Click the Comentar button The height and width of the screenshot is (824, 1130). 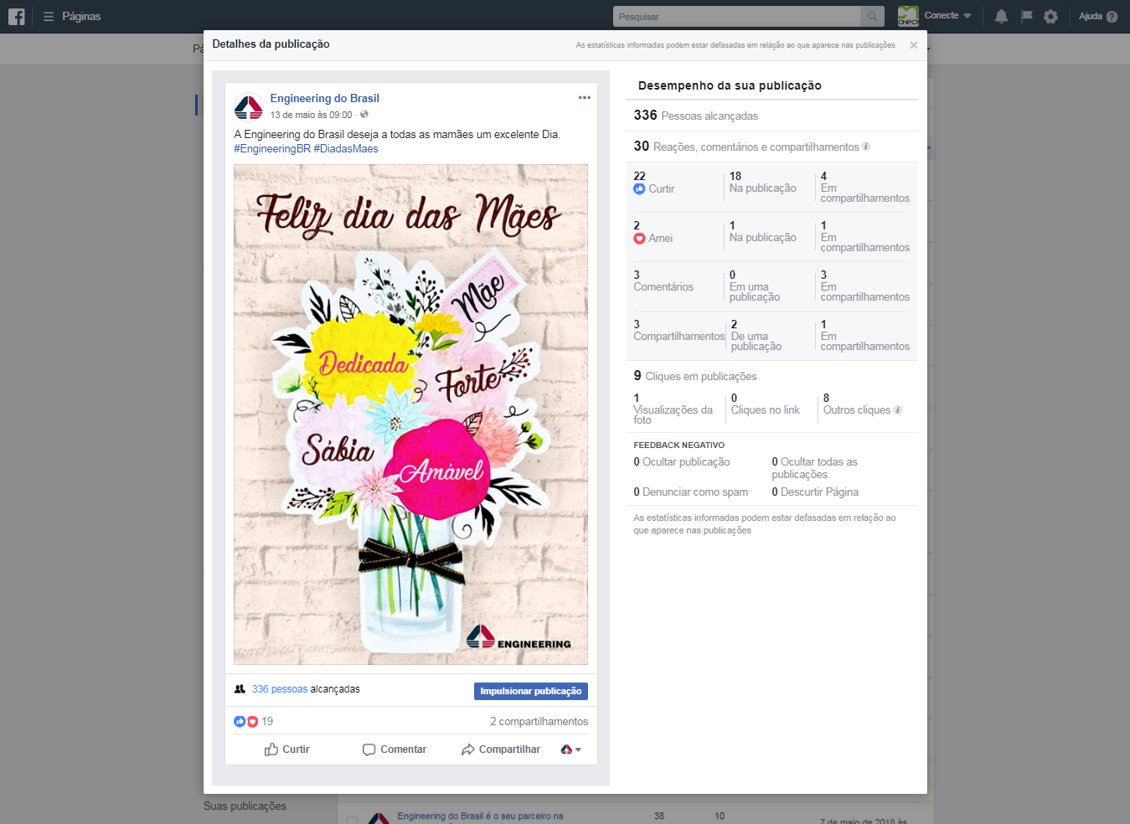tap(395, 749)
